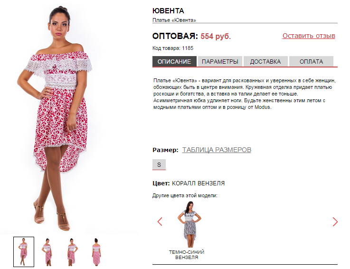
Task: Select the dark blue dress color variant image
Action: pos(189,224)
